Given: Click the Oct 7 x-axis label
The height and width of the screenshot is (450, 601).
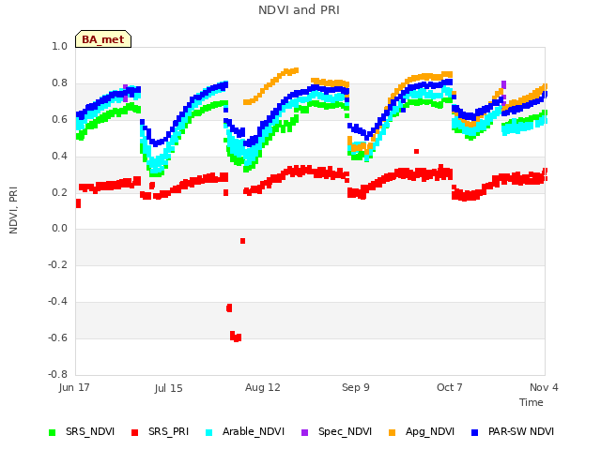Looking at the screenshot, I should coord(450,387).
